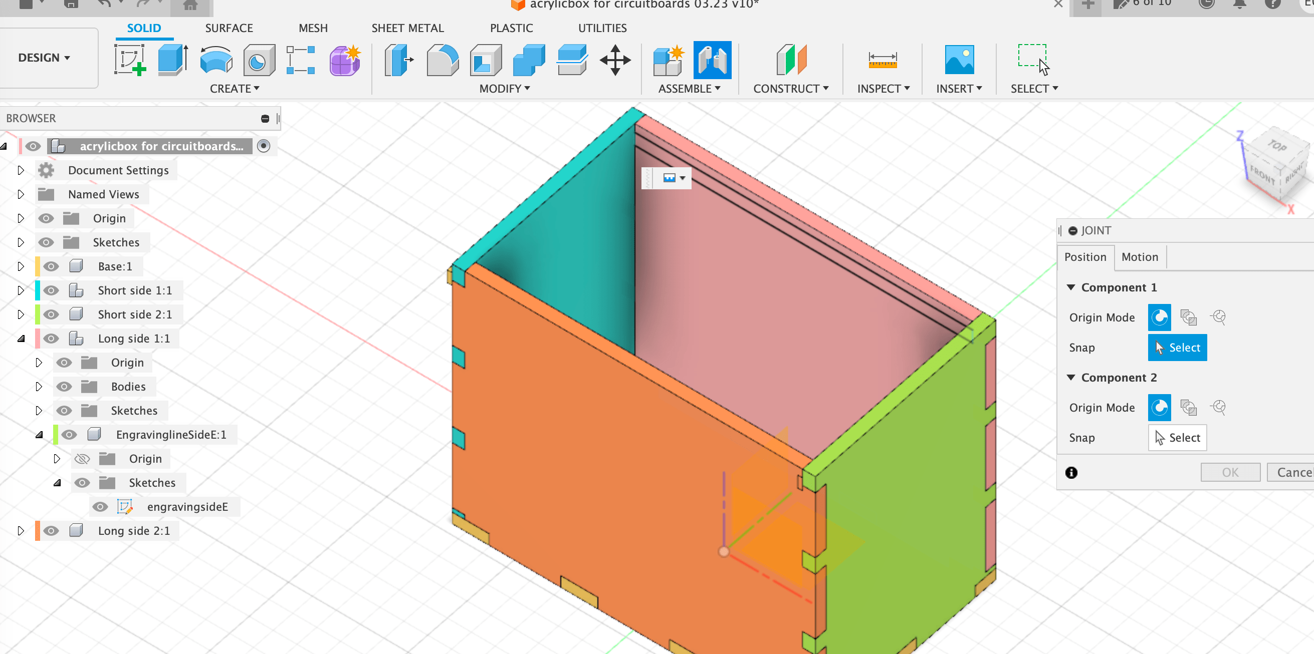Choose Between Two Faces origin mode for Component 2
Screen dimensions: 1314x654
[1189, 407]
